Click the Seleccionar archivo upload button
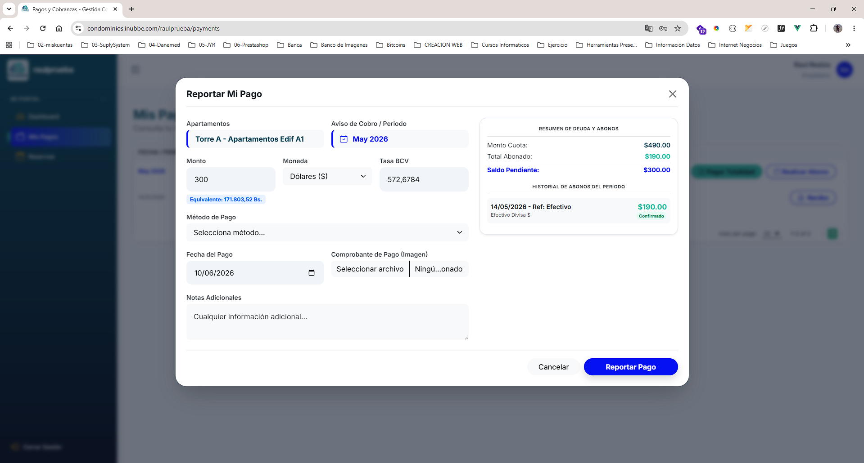This screenshot has height=463, width=864. (370, 269)
